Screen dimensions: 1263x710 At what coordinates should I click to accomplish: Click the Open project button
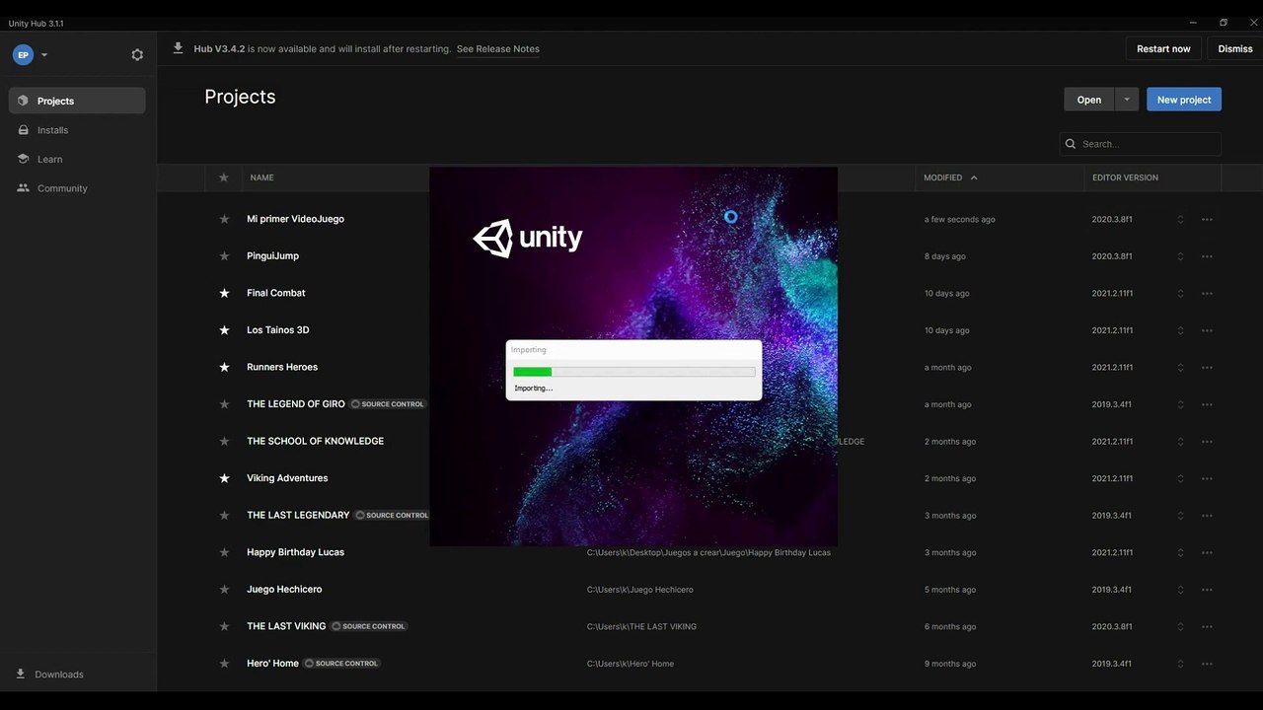(x=1089, y=100)
